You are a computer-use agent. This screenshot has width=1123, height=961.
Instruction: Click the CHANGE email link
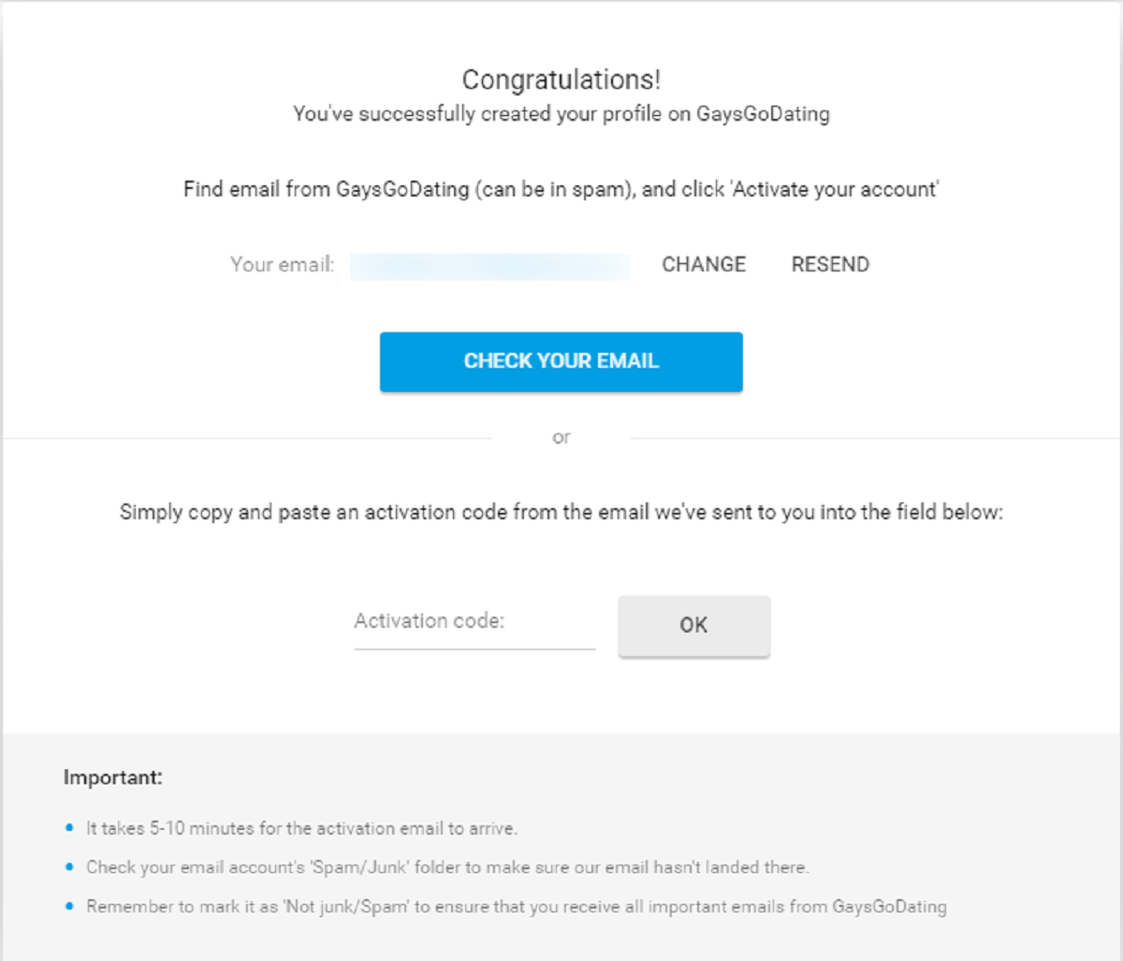pyautogui.click(x=704, y=265)
